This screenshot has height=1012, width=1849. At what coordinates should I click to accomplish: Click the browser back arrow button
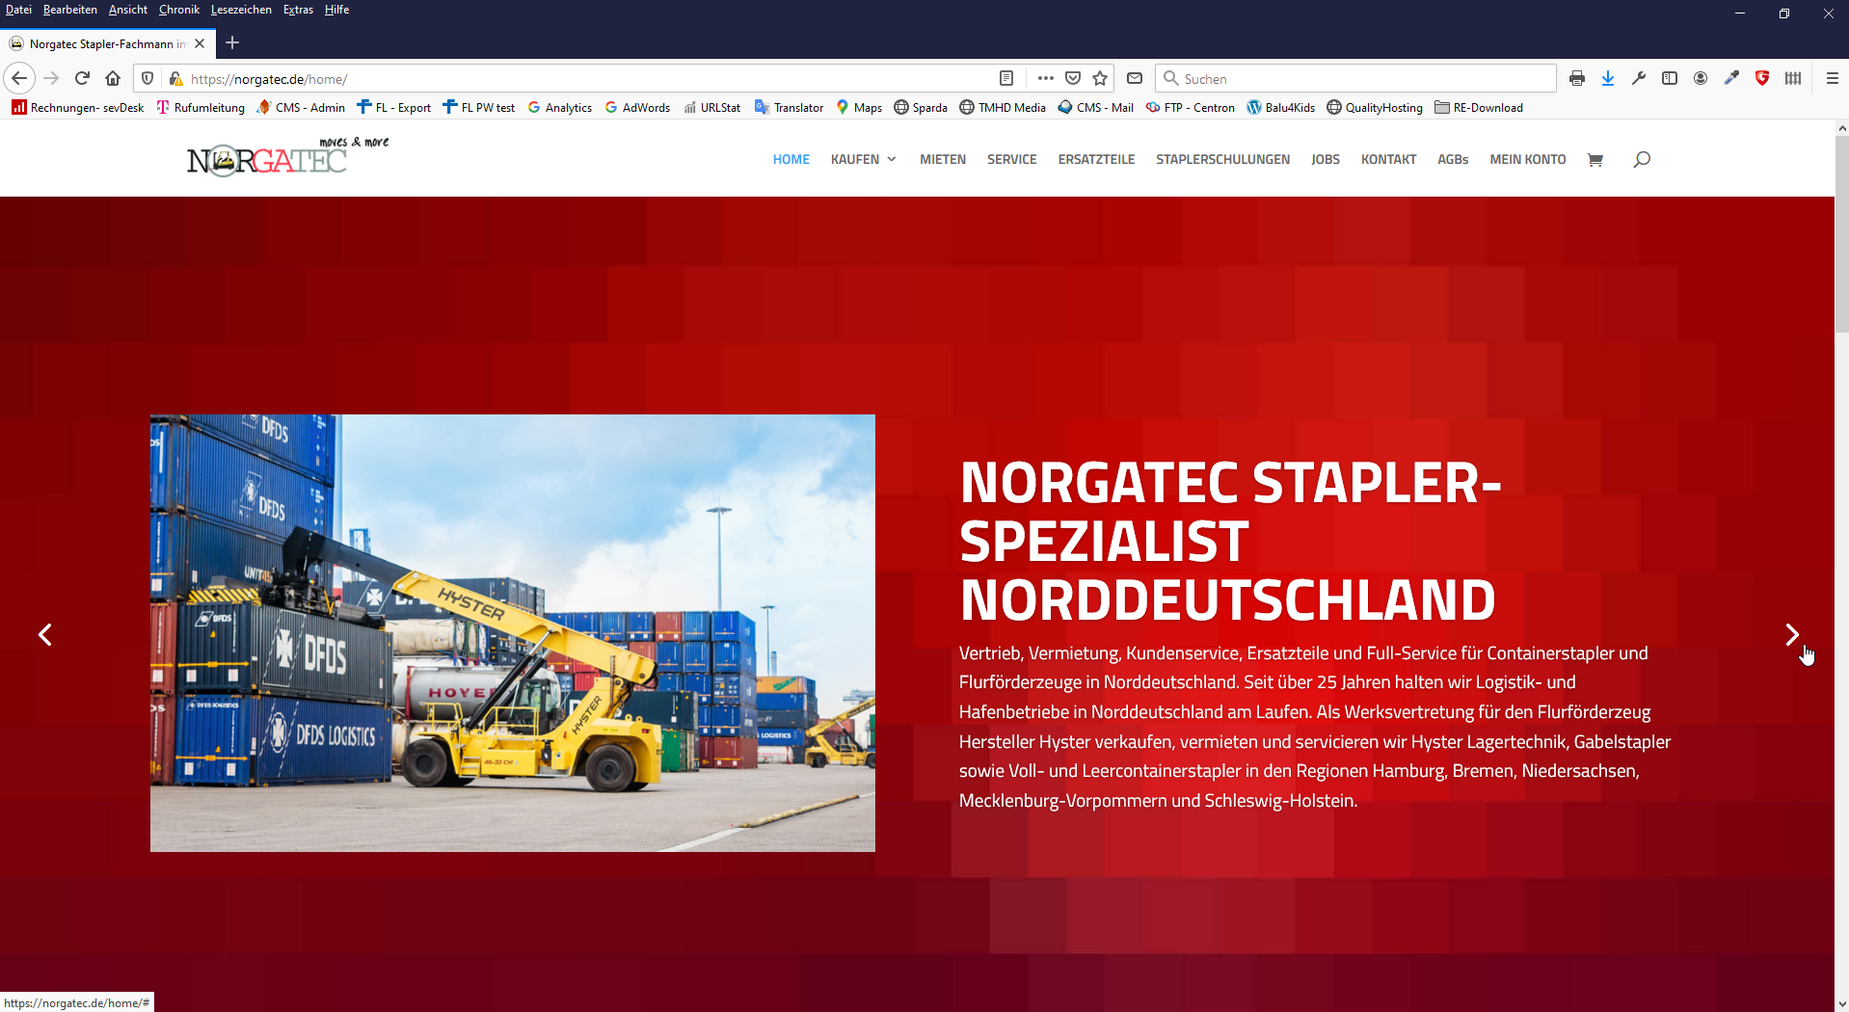click(19, 78)
